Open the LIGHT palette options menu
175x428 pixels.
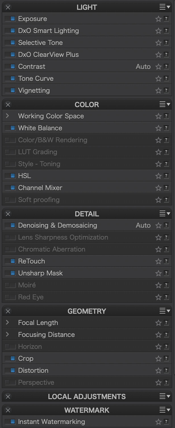164,7
